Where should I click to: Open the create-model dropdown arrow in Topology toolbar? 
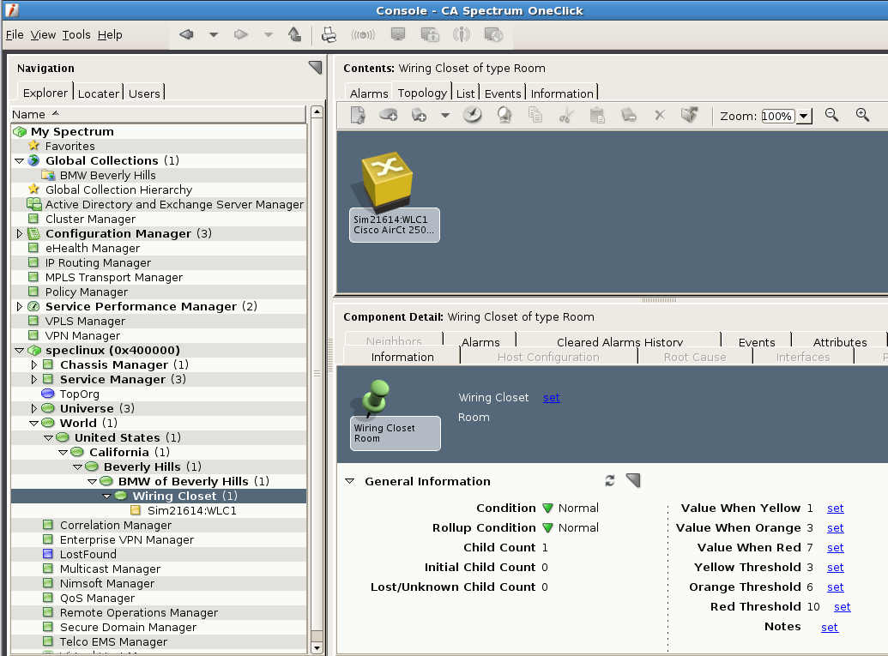445,116
